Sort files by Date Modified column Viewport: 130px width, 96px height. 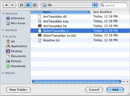point(110,12)
